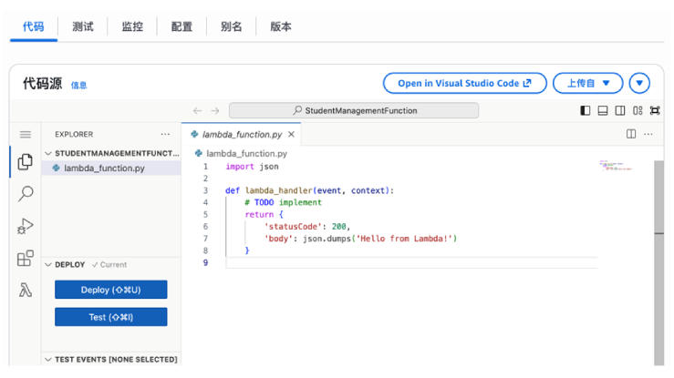Split the editor to the right
674x378 pixels.
click(x=631, y=134)
